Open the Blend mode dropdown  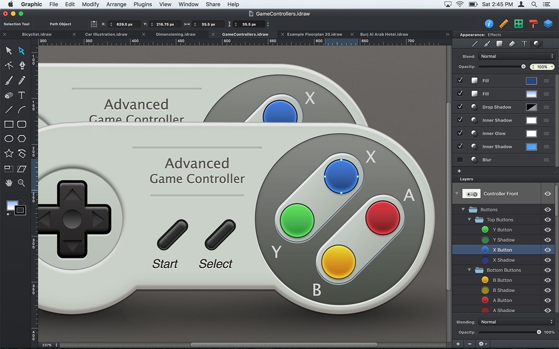pos(516,56)
